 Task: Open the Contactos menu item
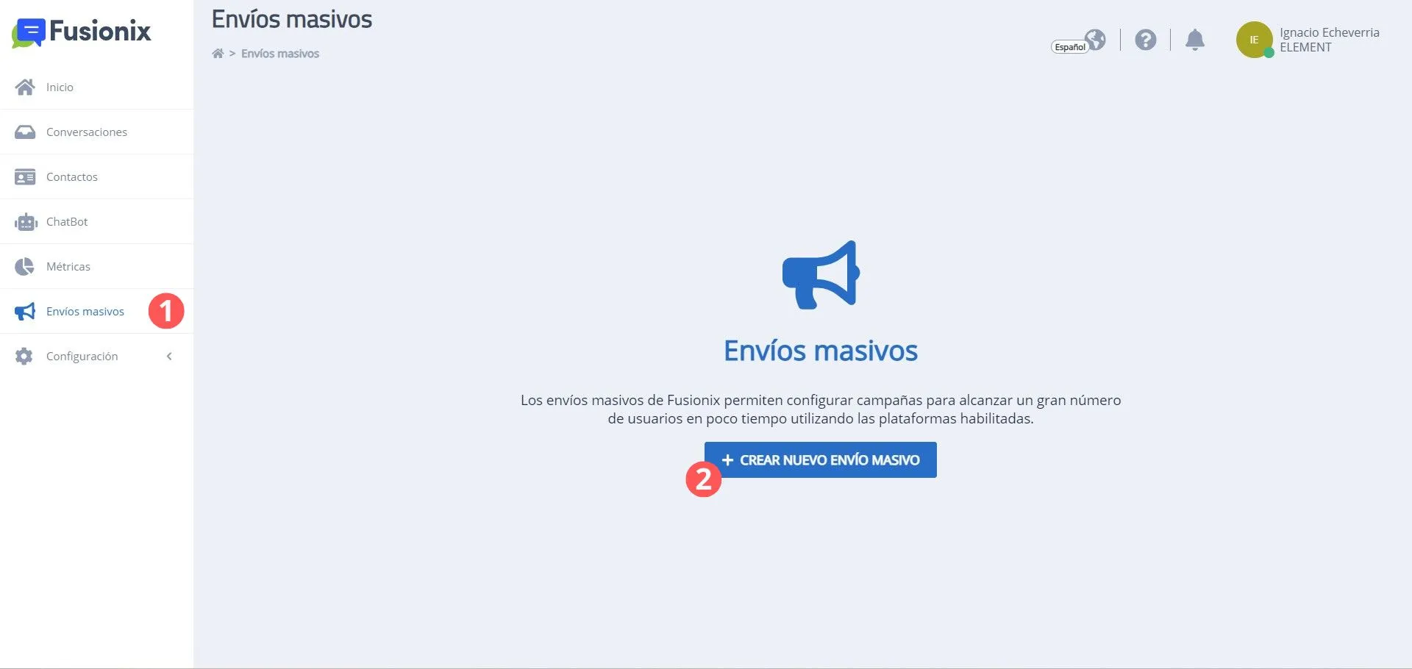pos(97,176)
